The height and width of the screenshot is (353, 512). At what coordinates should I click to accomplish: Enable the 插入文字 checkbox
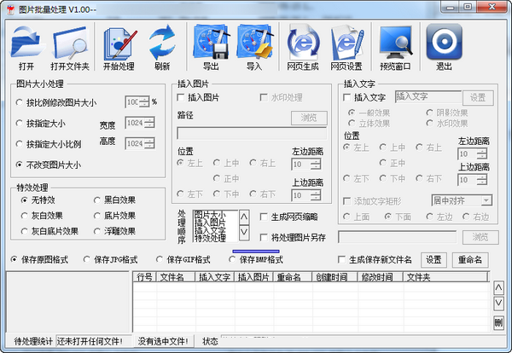[347, 98]
